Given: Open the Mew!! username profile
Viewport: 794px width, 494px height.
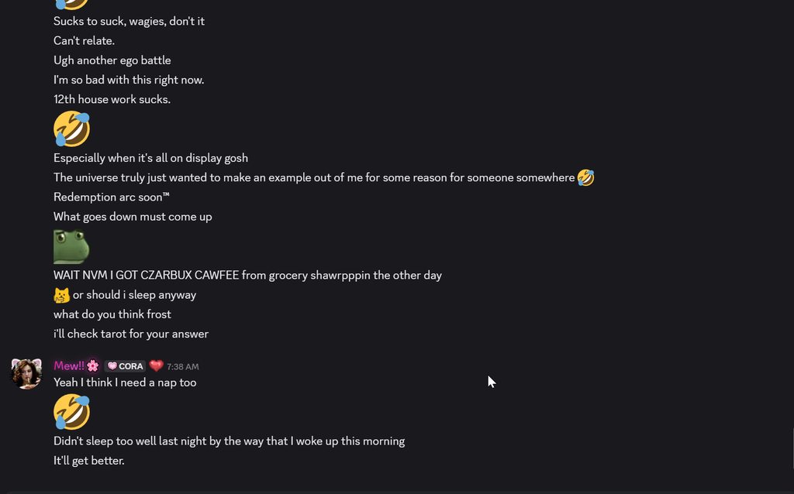Looking at the screenshot, I should pyautogui.click(x=69, y=365).
